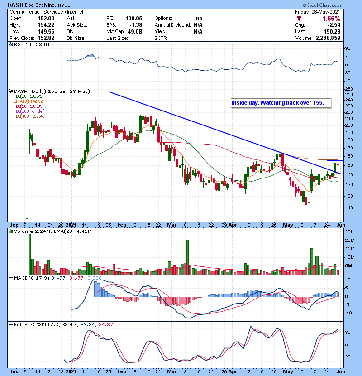Click the percent change -1.66%
Viewport: 362px width, 376px height.
coord(330,19)
